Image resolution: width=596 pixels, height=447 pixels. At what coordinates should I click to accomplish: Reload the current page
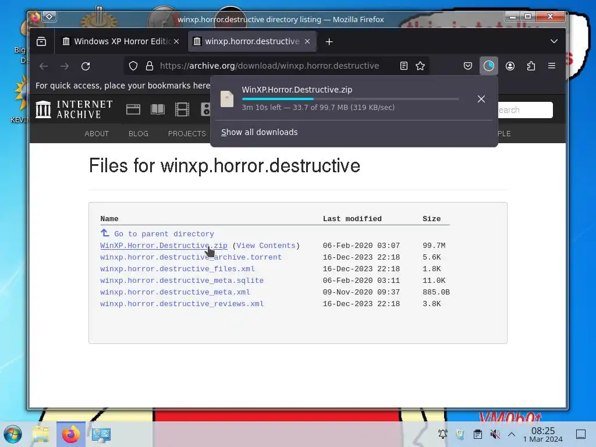pos(86,66)
